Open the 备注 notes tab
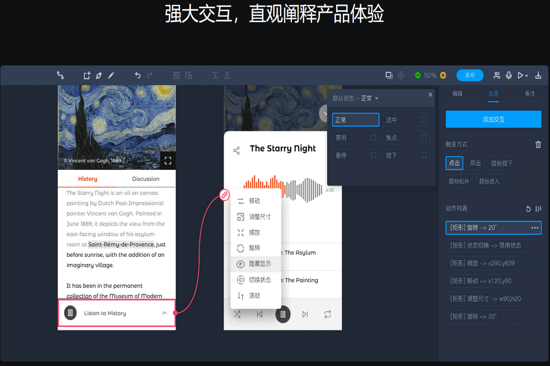This screenshot has height=366, width=550. [x=530, y=94]
